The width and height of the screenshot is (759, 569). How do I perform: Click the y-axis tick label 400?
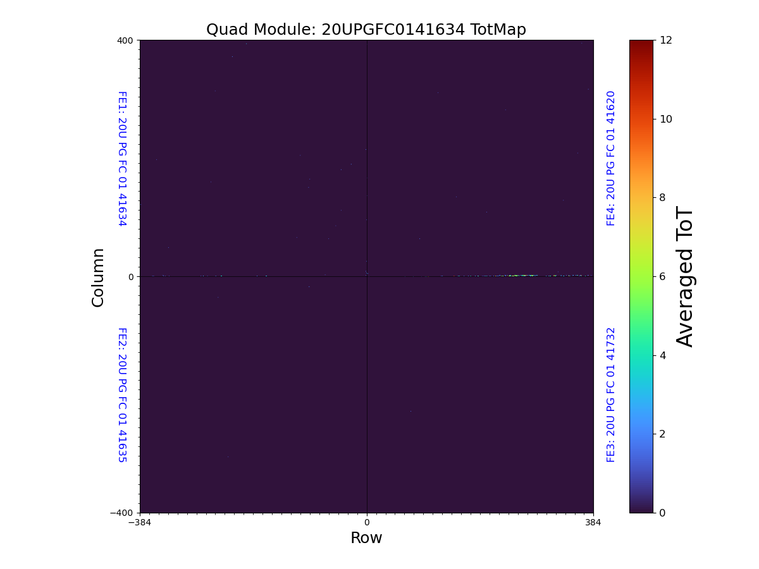pos(125,40)
